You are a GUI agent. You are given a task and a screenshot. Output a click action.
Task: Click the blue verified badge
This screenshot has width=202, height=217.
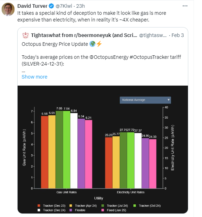(51, 6)
